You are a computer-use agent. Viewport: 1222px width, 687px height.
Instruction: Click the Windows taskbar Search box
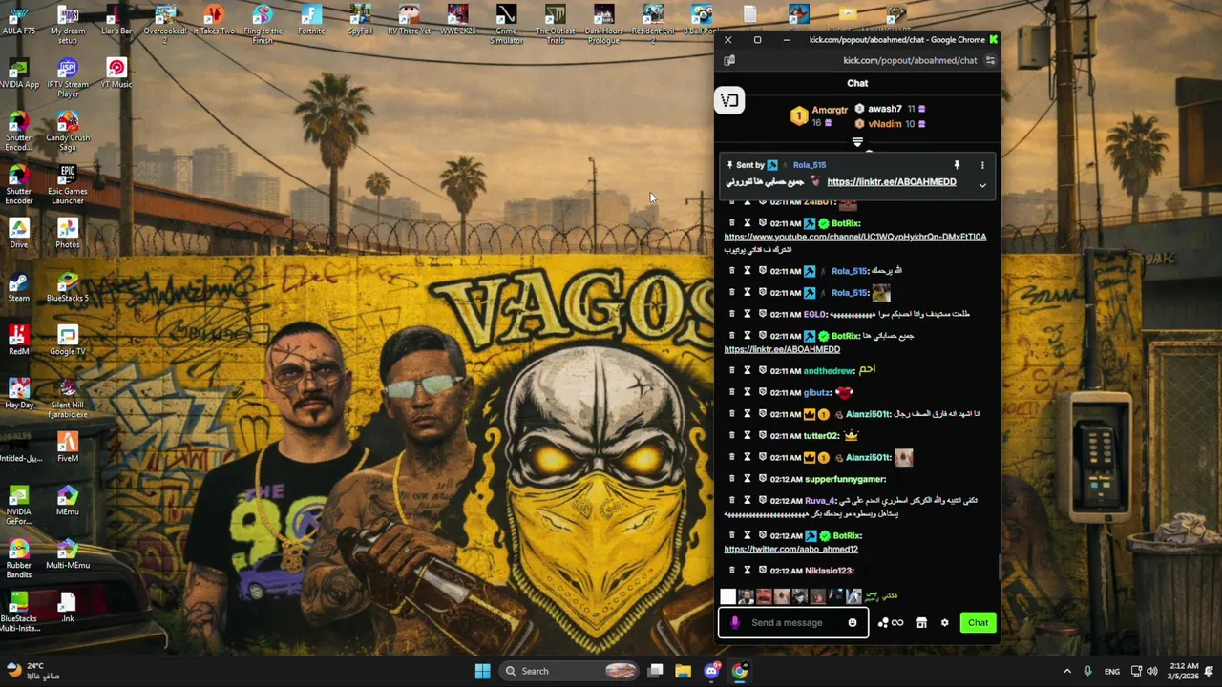coord(570,671)
